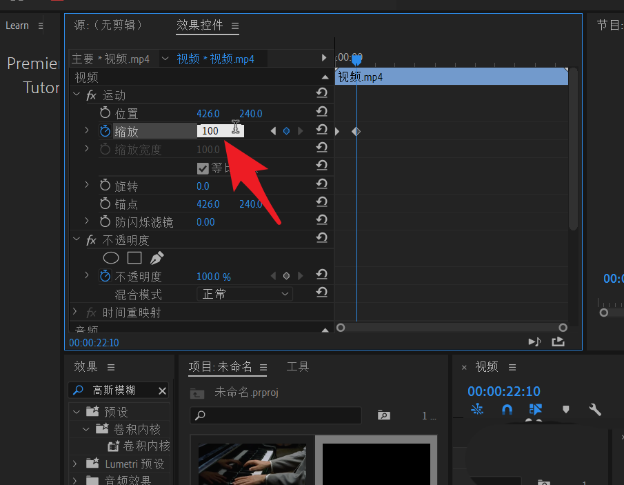Viewport: 624px width, 485px height.
Task: Collapse the 预设 presets folder
Action: tap(77, 412)
